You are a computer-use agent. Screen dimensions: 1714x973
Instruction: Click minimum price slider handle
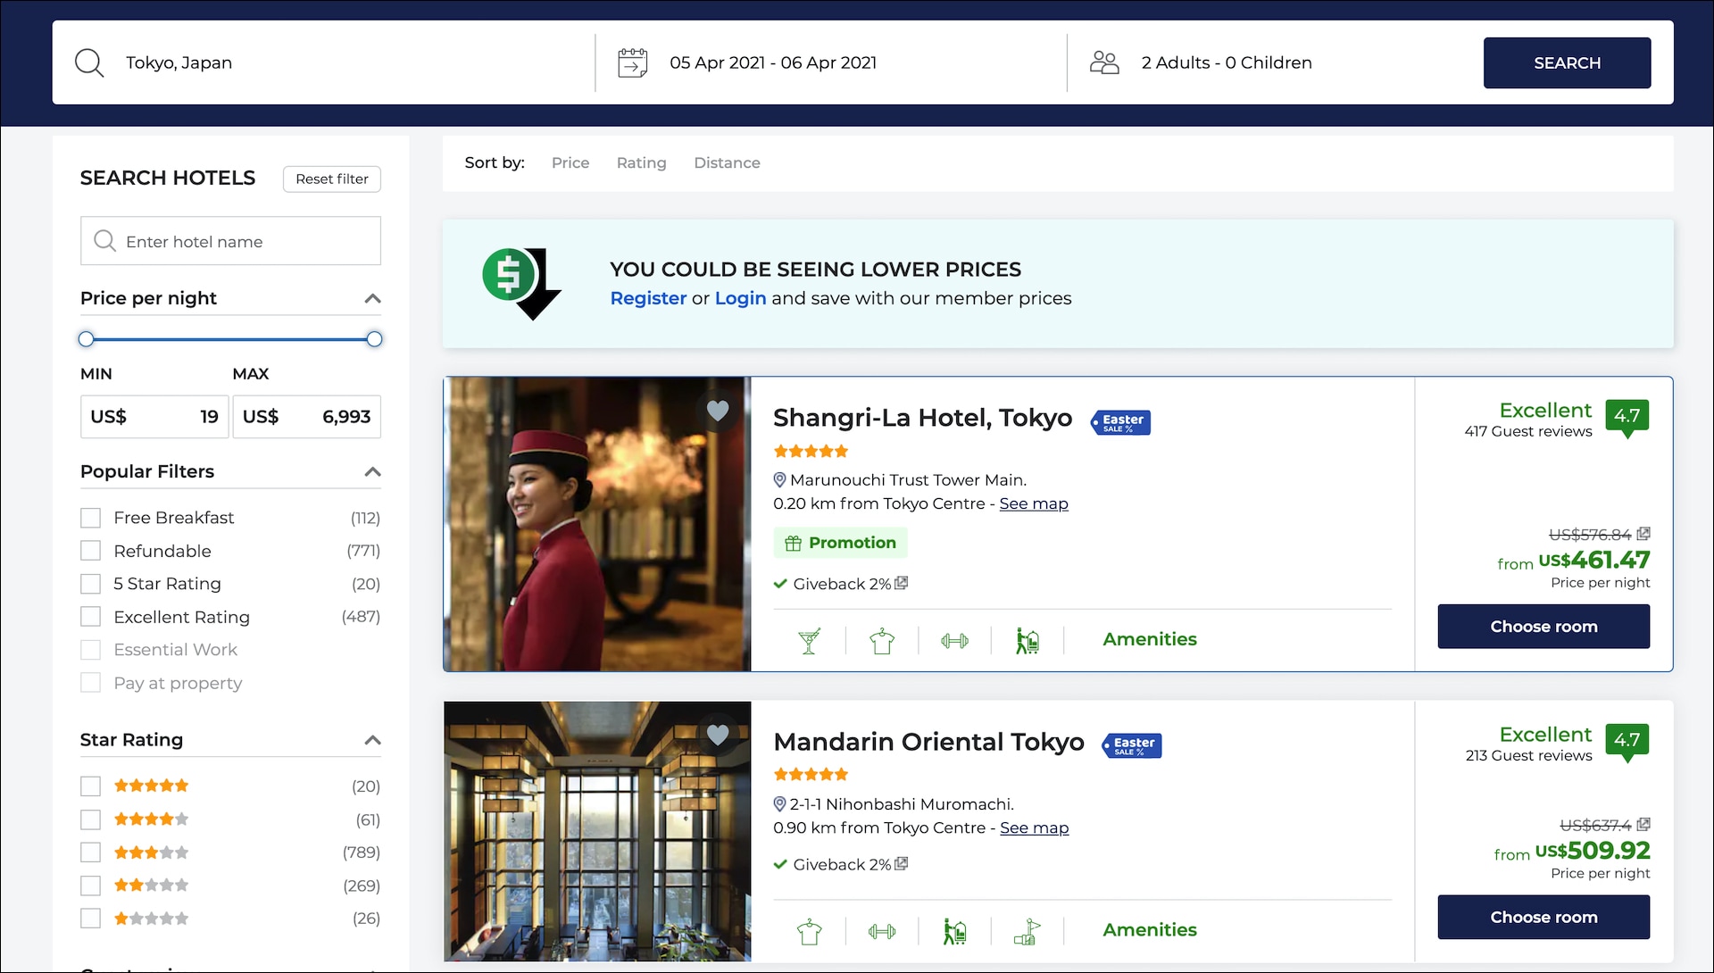[86, 339]
